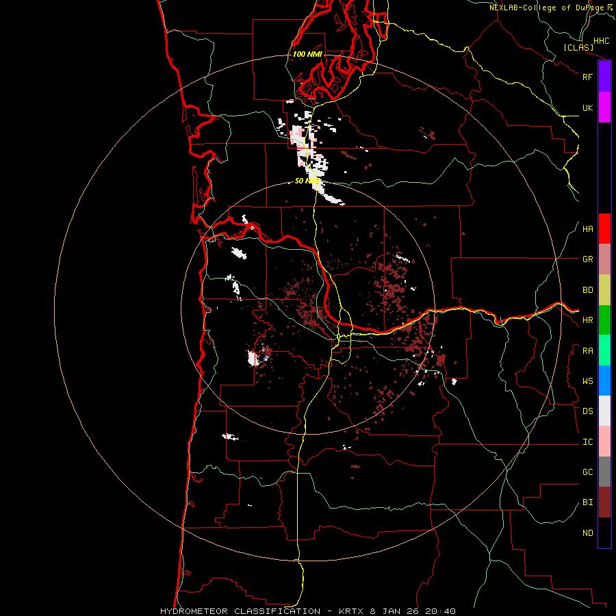Click the UK legend label
Viewport: 616px width, 616px height.
(x=587, y=107)
